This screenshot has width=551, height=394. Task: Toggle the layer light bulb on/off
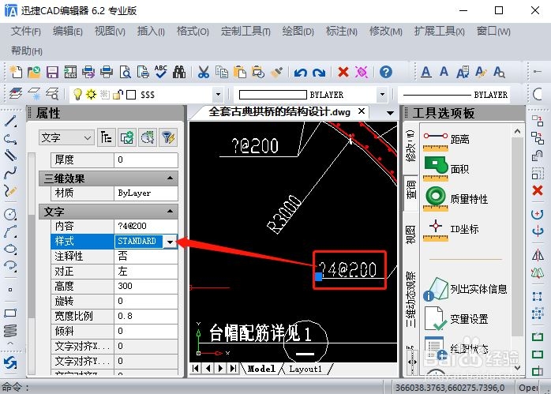pyautogui.click(x=77, y=94)
